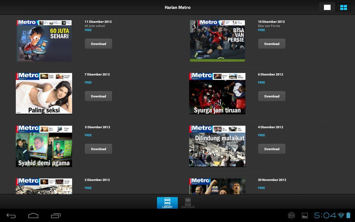Download the 7 Disember 2012 issue
Image resolution: width=355 pixels, height=222 pixels.
[x=98, y=96]
